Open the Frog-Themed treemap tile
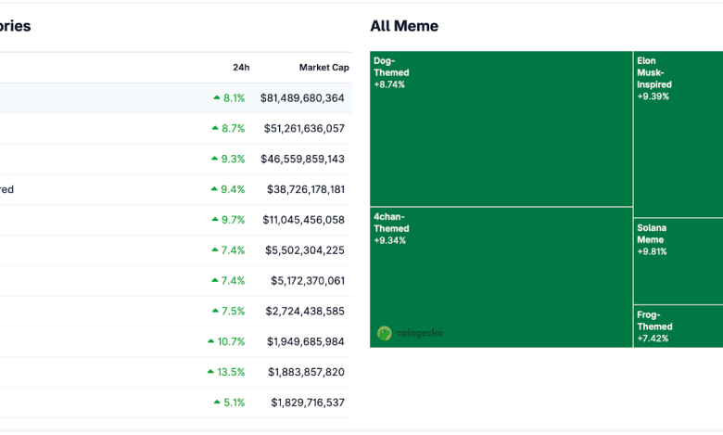 coord(677,326)
